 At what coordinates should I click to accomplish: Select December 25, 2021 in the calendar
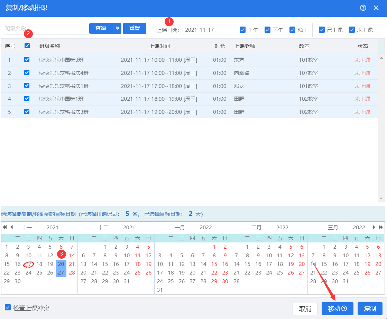click(x=138, y=272)
